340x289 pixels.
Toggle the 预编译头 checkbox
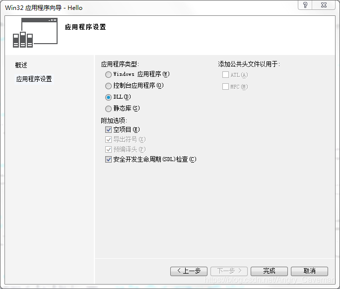[x=108, y=149]
